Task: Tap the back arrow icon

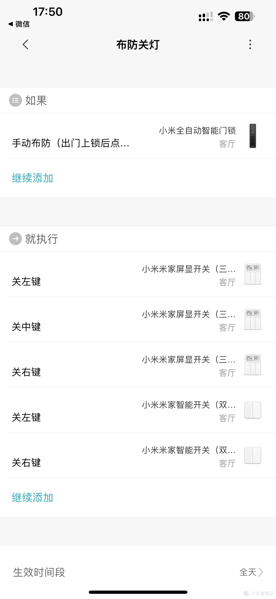Action: point(25,45)
